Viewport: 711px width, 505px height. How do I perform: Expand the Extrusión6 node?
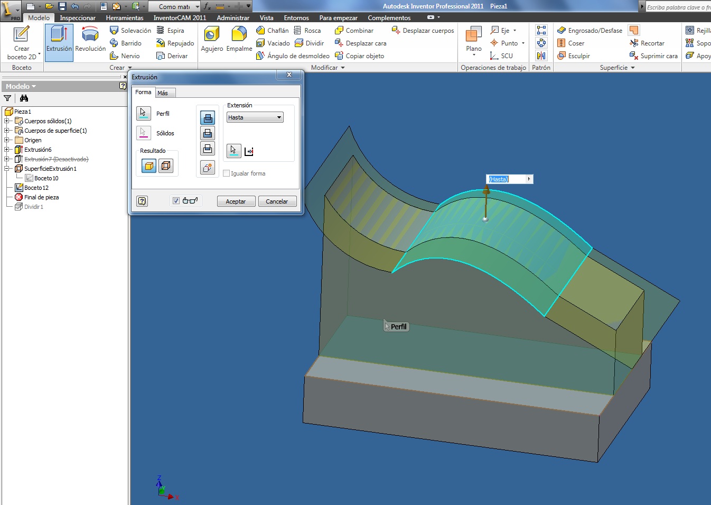(x=7, y=150)
